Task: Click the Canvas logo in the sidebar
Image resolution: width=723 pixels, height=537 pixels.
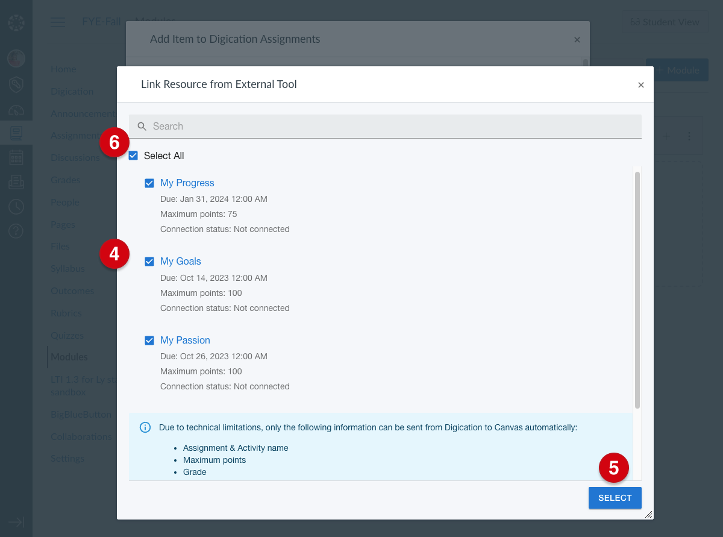Action: 16,23
